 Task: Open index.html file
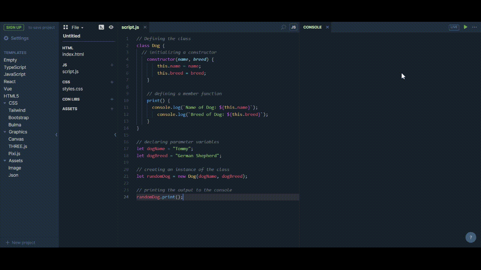pos(73,54)
